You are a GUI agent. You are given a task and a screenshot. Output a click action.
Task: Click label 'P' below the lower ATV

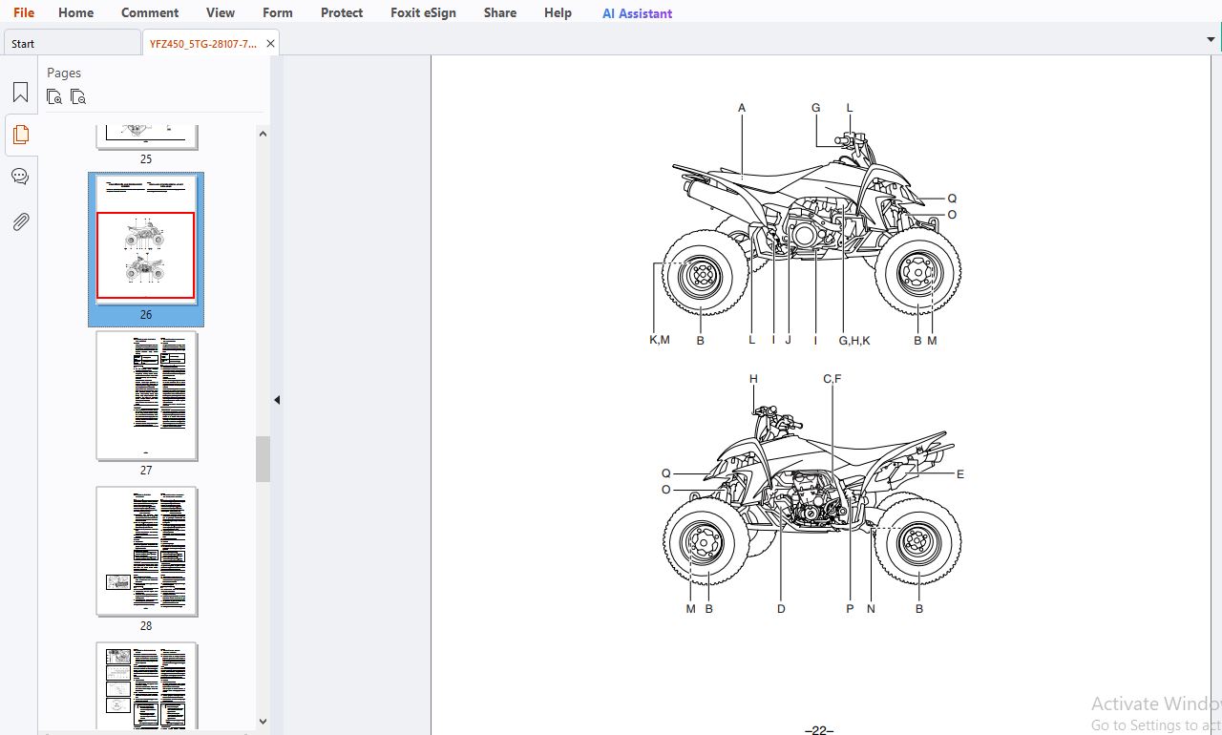[x=850, y=608]
